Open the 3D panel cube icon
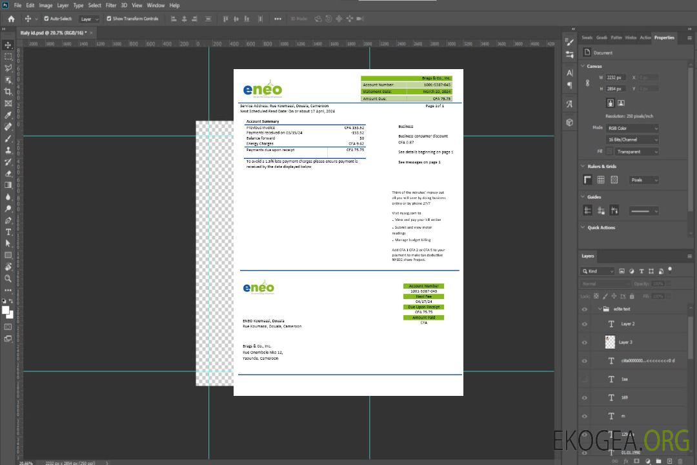The width and height of the screenshot is (697, 465). (x=569, y=122)
